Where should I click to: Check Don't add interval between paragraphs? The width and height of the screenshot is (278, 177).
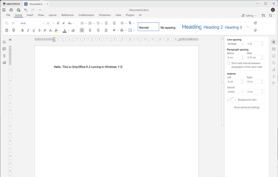229,63
